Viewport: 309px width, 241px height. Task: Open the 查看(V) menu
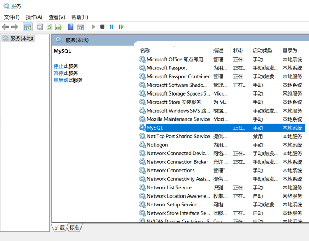[x=57, y=17]
